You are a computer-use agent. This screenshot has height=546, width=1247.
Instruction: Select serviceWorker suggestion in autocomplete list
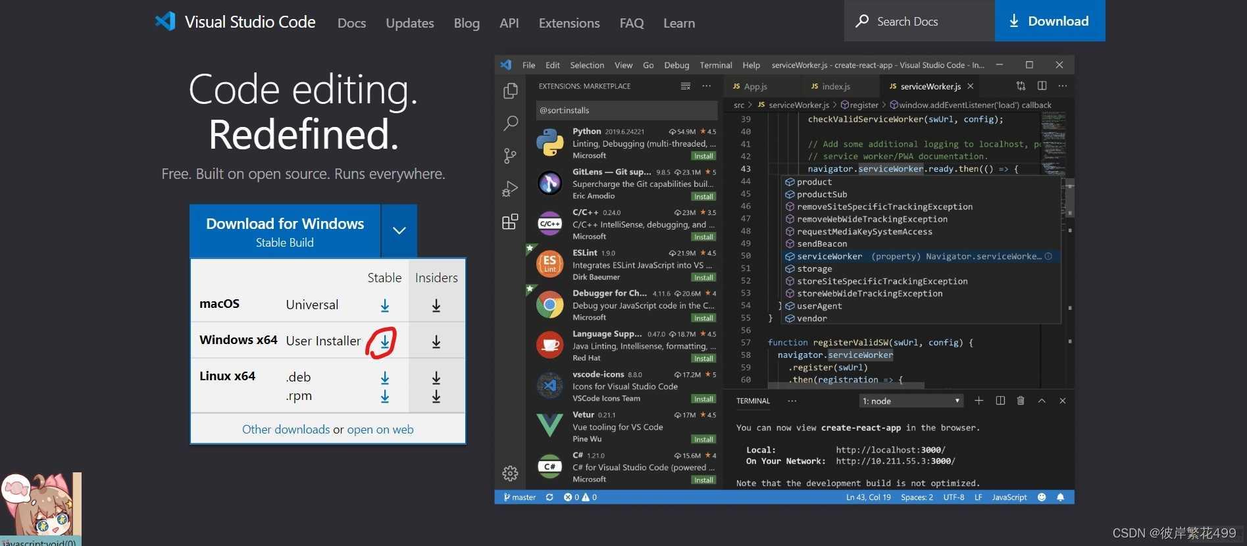(921, 257)
